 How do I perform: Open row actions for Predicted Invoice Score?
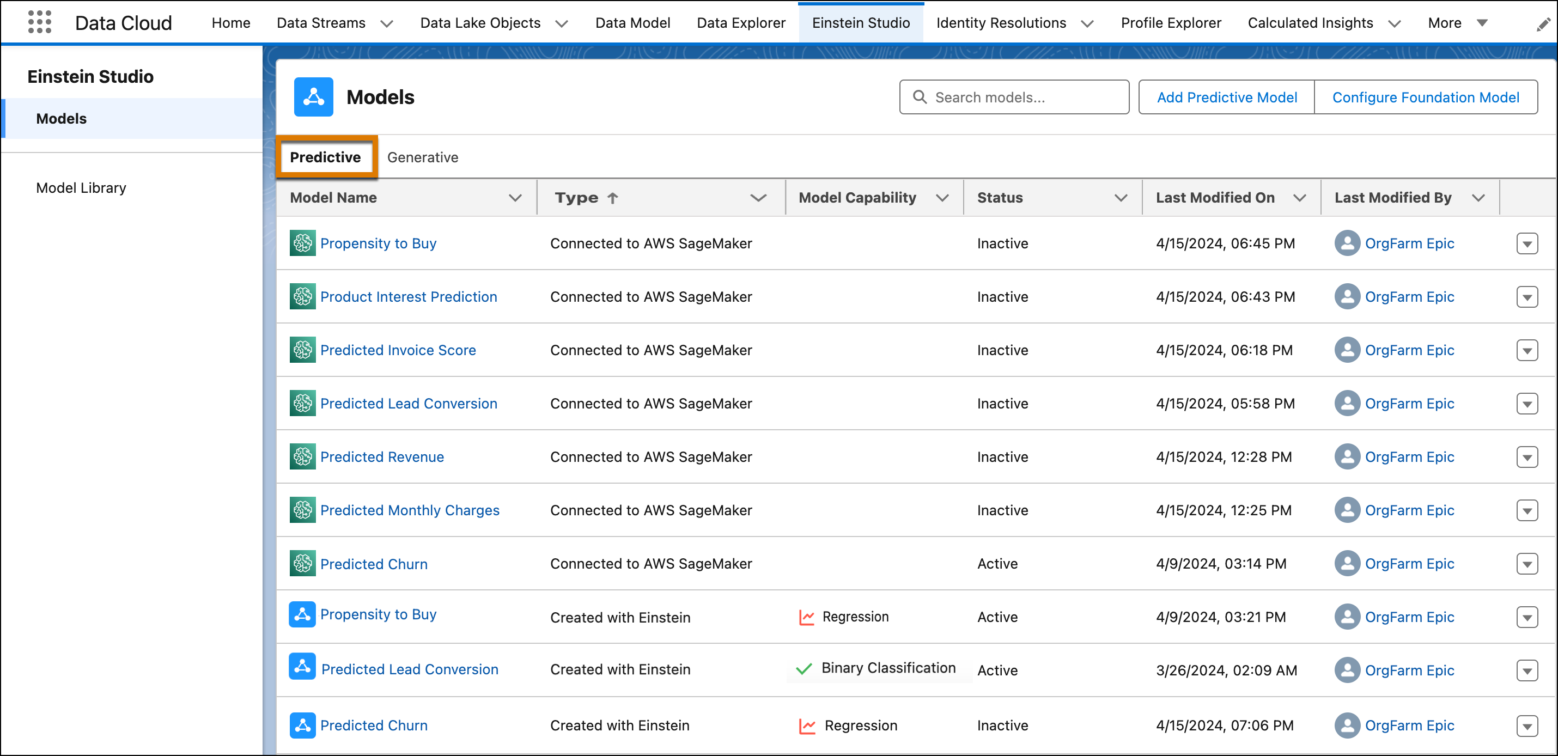(x=1527, y=350)
